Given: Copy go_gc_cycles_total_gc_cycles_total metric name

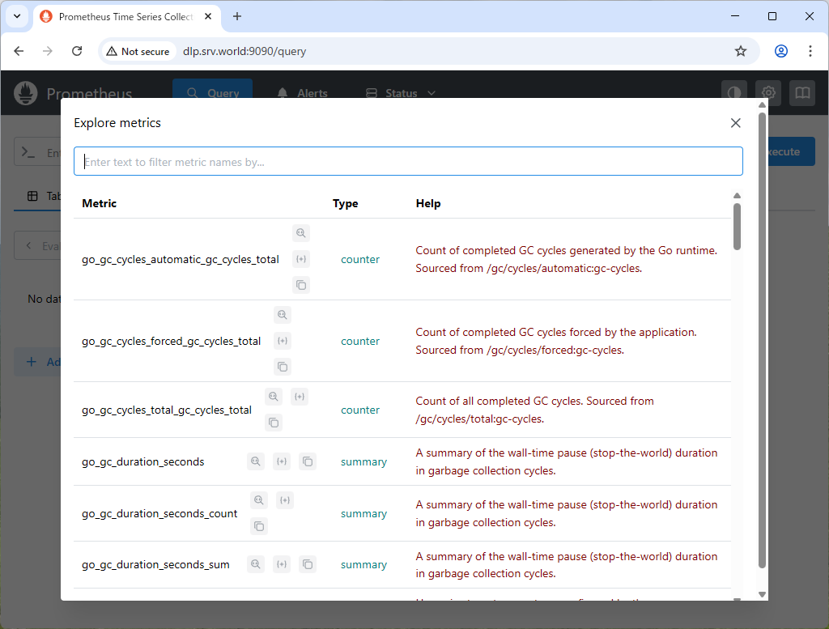Looking at the screenshot, I should (274, 423).
